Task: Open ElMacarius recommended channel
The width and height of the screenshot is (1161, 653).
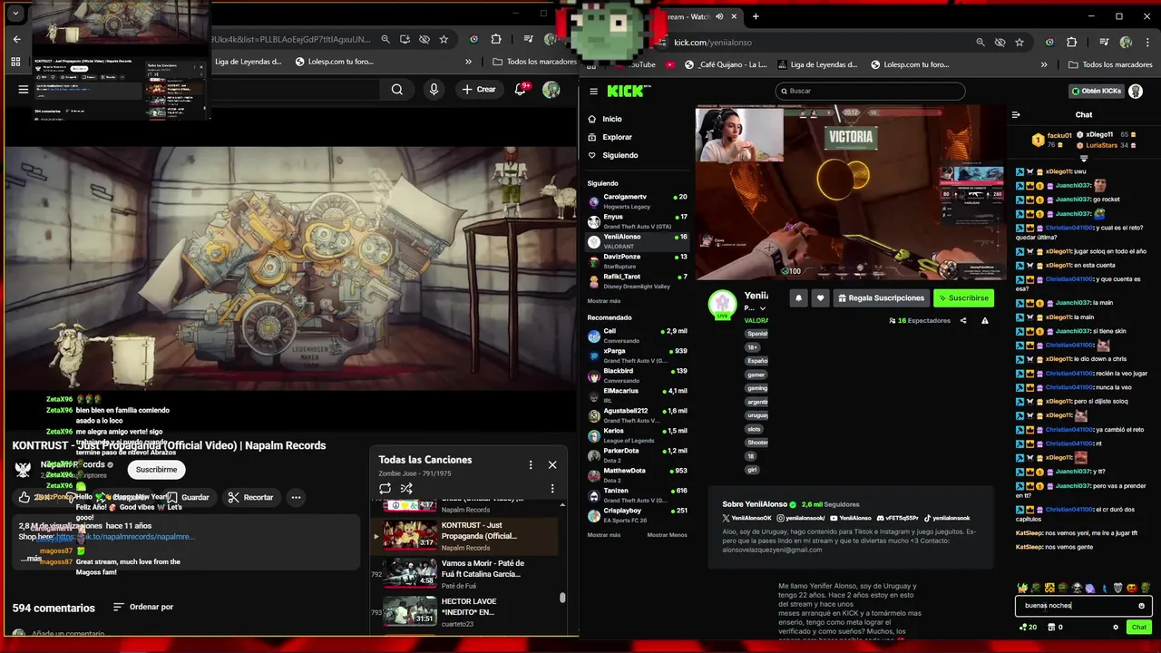Action: click(638, 395)
